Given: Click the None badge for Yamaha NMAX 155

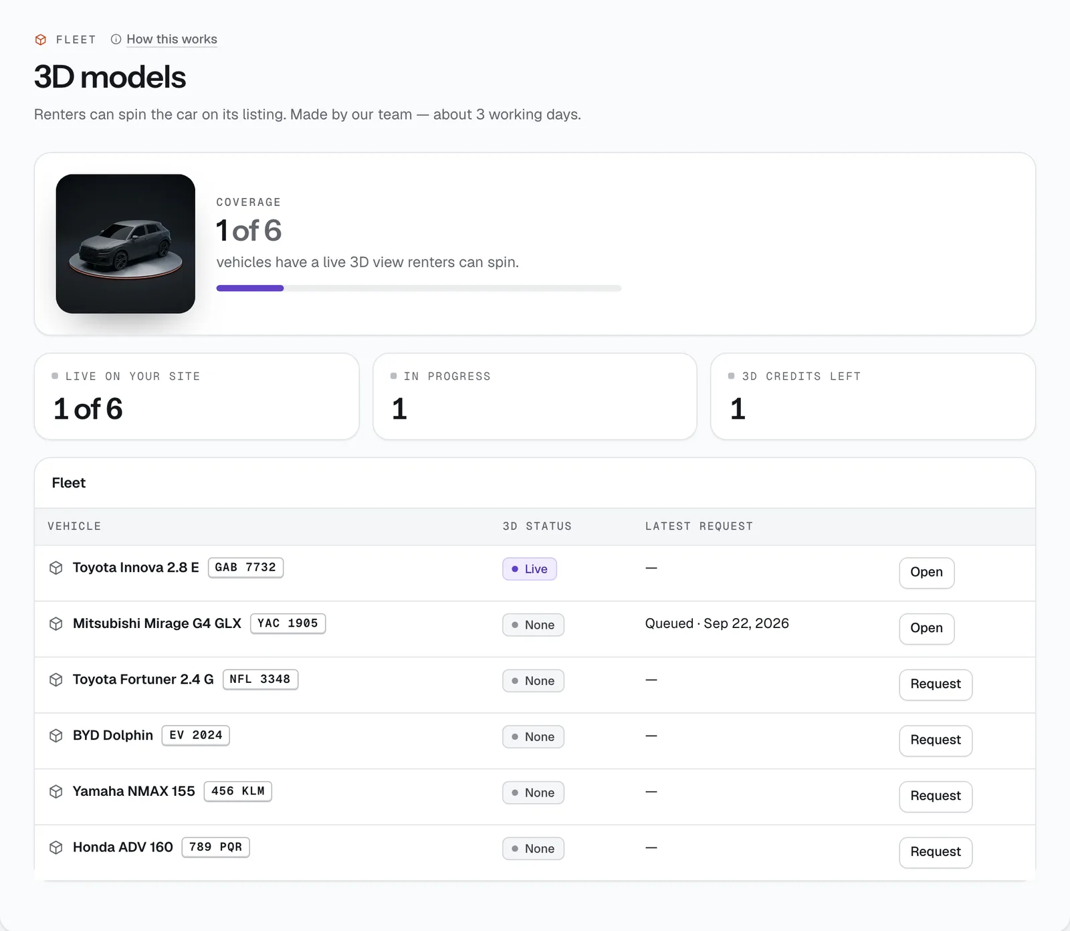Looking at the screenshot, I should tap(533, 793).
